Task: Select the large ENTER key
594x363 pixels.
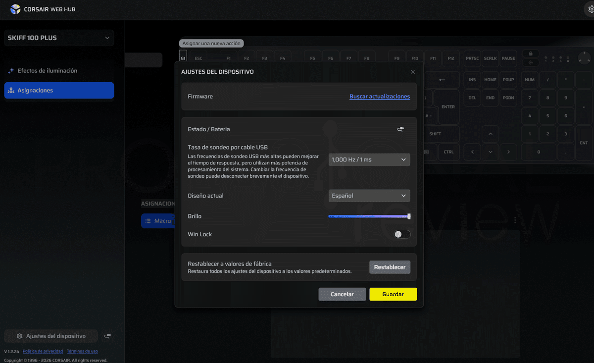Action: 448,106
